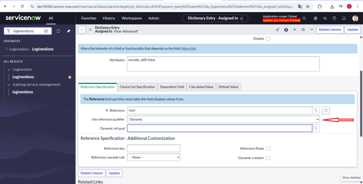Click the paperclip attachments icon

(x=278, y=30)
